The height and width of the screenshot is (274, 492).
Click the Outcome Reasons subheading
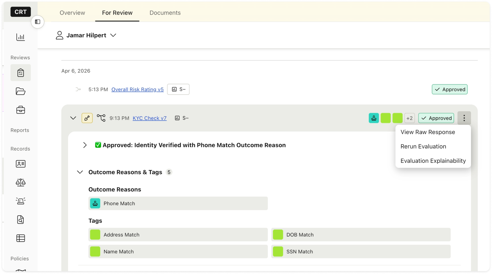click(x=115, y=189)
